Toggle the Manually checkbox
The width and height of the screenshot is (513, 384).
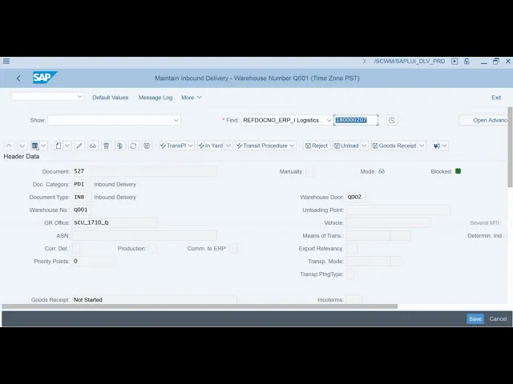309,171
